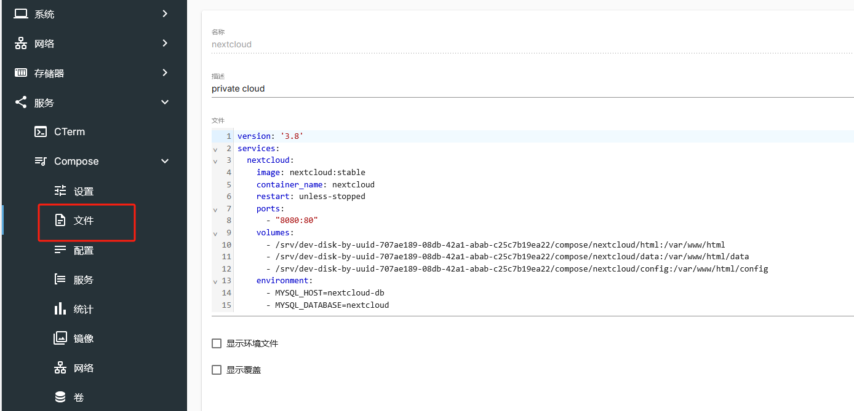The width and height of the screenshot is (854, 411).
Task: Click the 描述 field with private cloud
Action: click(533, 88)
